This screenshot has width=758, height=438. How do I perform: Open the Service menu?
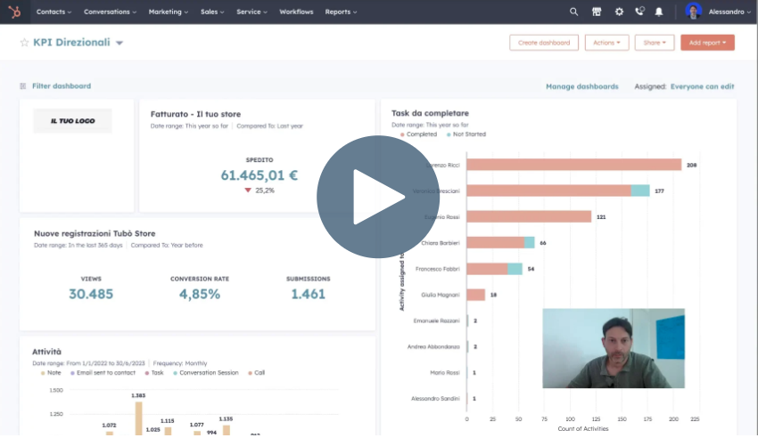click(251, 12)
